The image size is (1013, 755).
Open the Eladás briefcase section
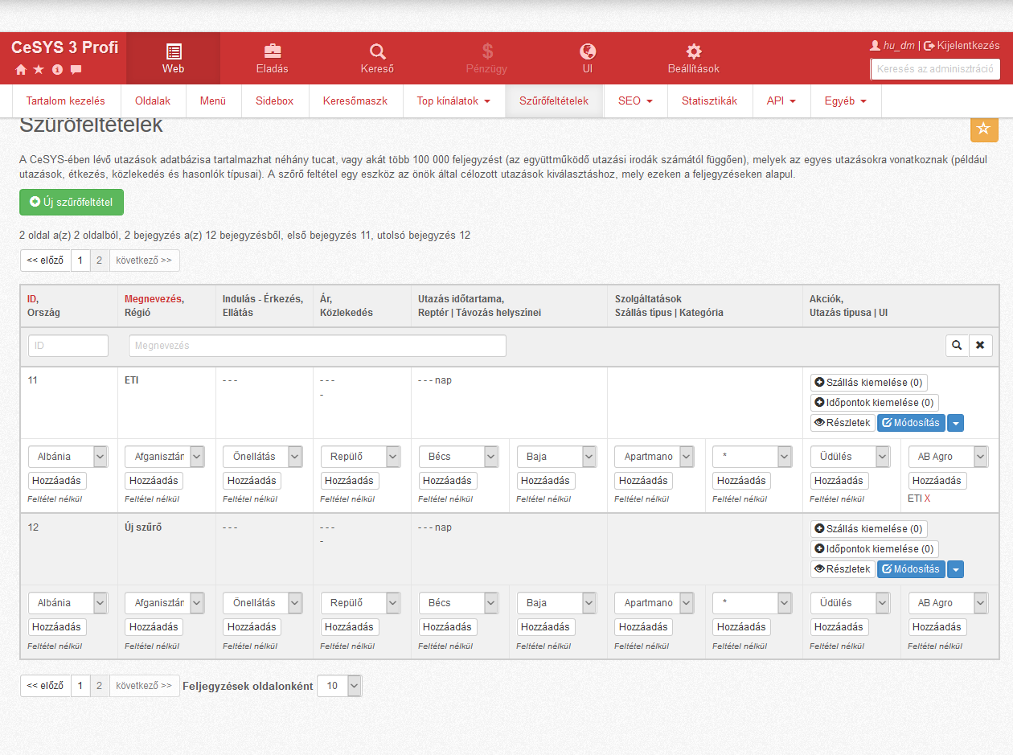[x=273, y=59]
